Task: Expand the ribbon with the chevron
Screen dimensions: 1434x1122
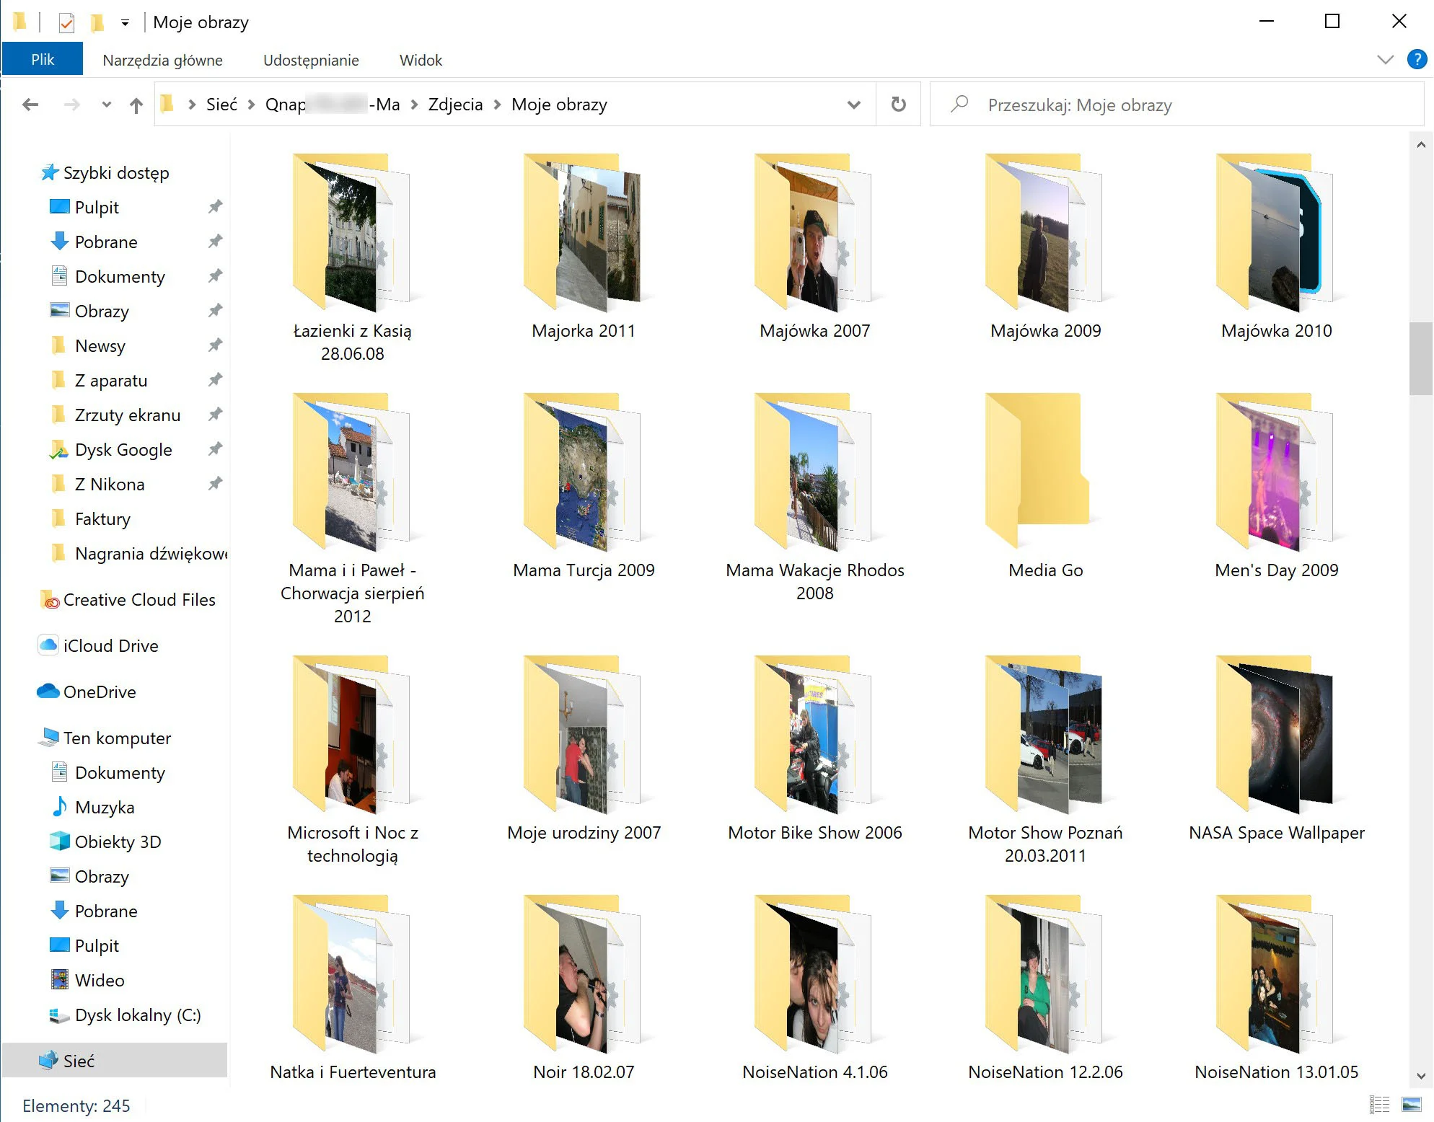Action: pos(1385,59)
